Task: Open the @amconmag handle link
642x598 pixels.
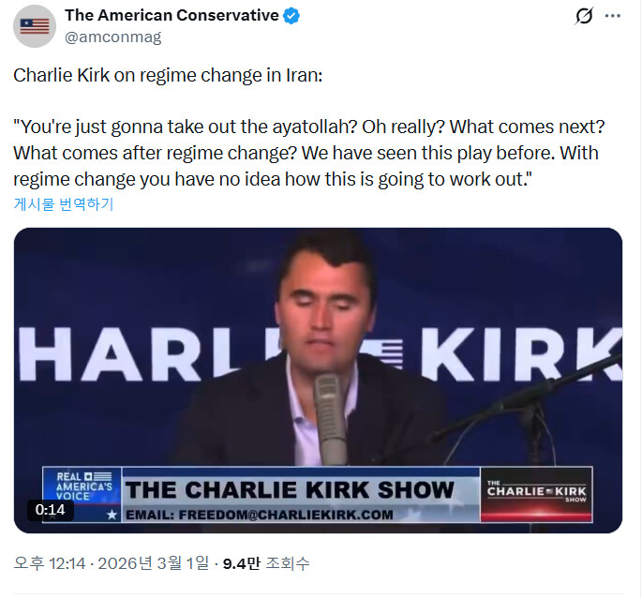Action: pos(113,37)
